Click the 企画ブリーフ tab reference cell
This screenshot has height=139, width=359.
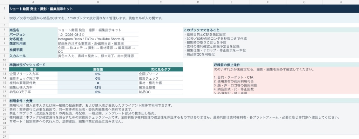[x=161, y=74]
